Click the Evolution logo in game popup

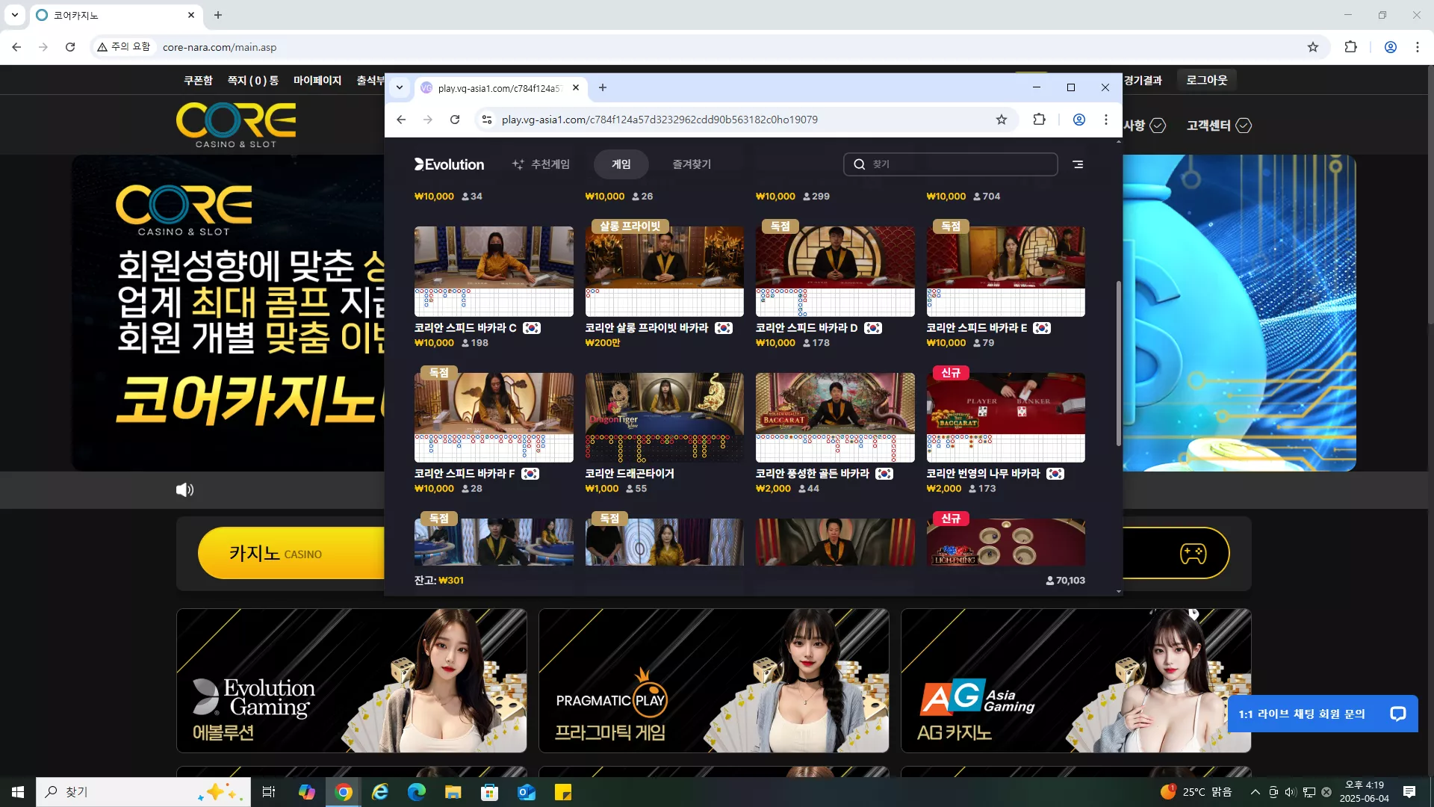point(449,164)
